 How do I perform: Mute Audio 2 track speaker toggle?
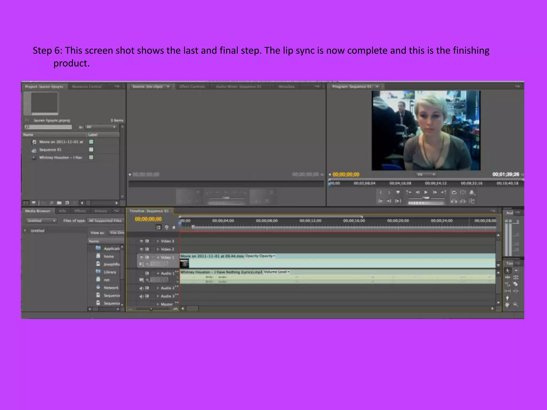141,288
